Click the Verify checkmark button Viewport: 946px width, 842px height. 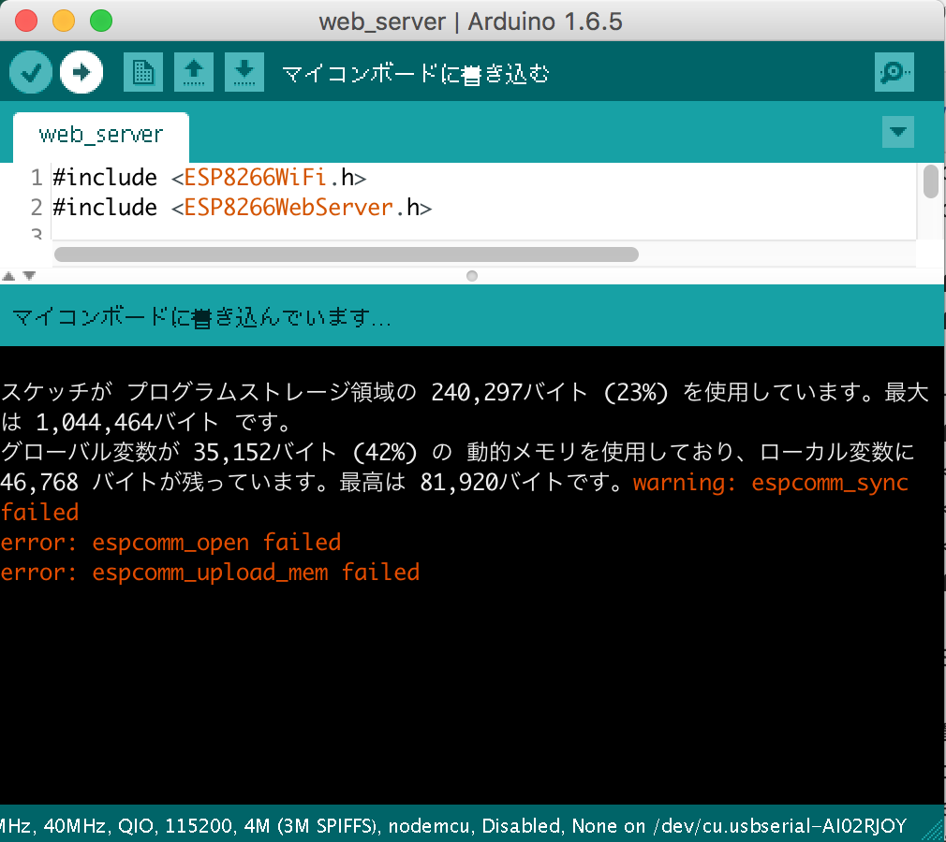(31, 72)
